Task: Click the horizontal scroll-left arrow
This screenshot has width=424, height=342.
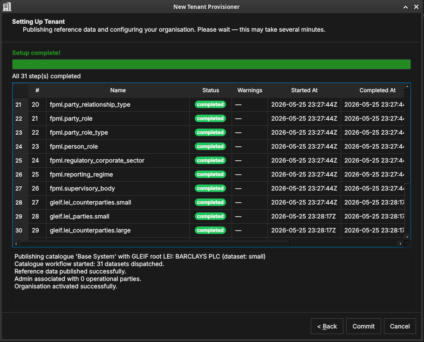Action: (16, 244)
